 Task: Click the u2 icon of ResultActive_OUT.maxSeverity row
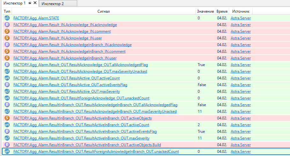click(x=7, y=92)
